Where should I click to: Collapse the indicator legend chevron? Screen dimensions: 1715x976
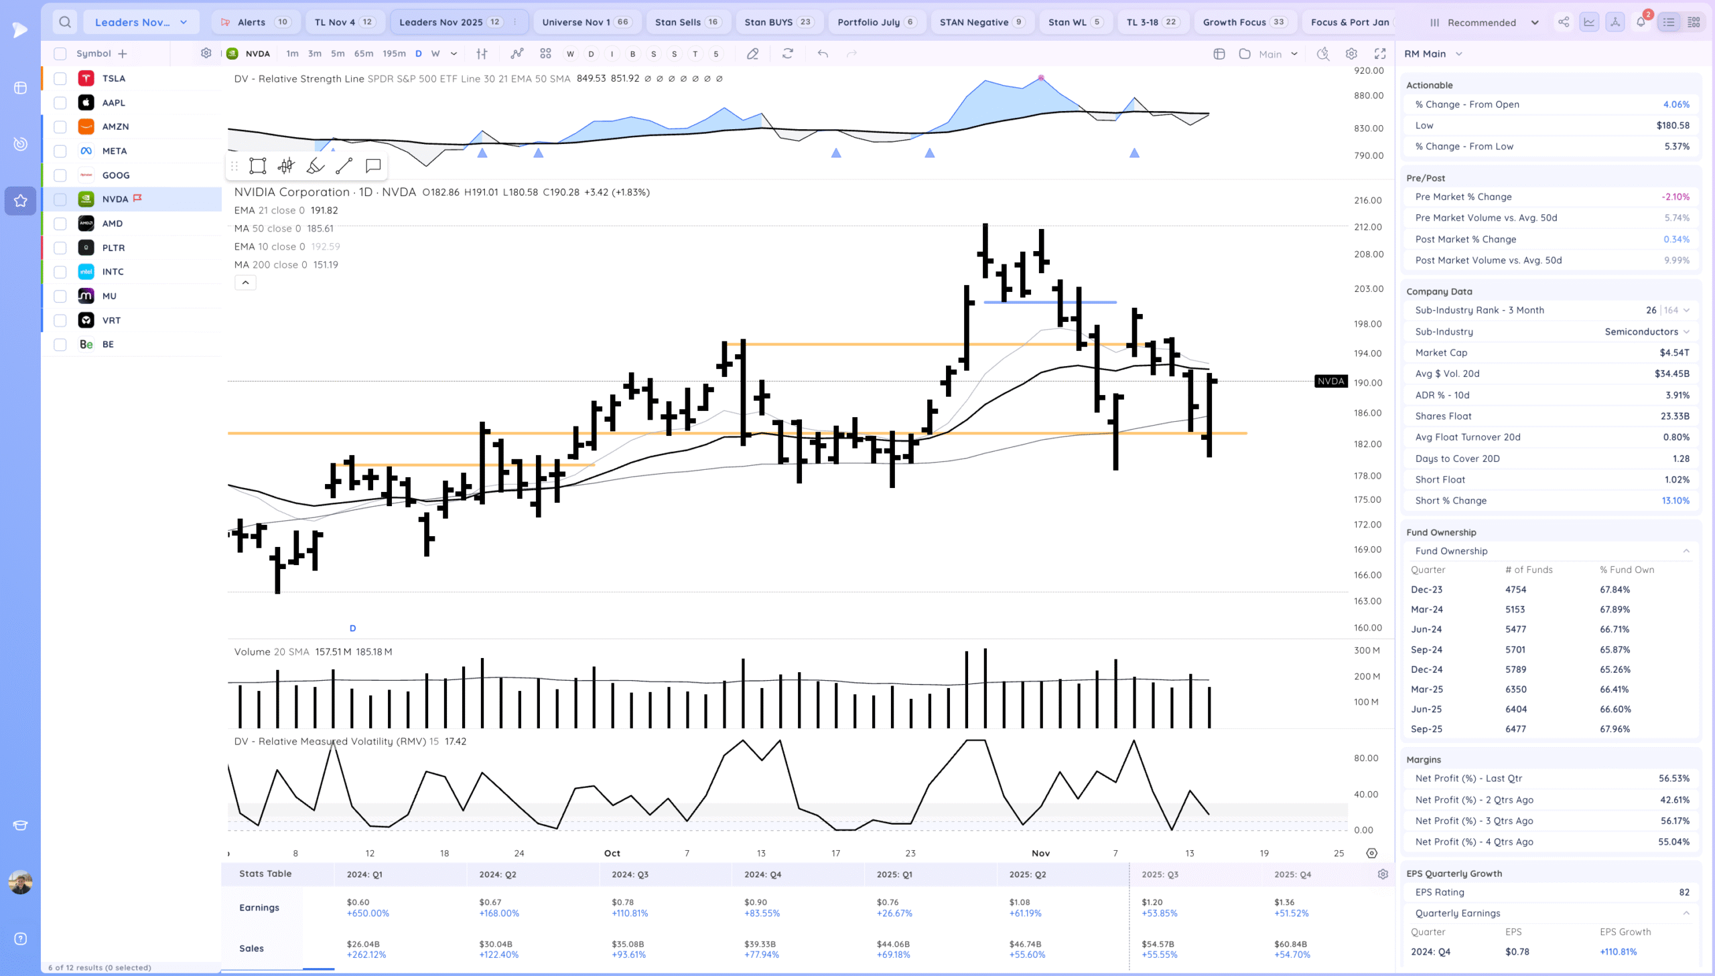[245, 283]
